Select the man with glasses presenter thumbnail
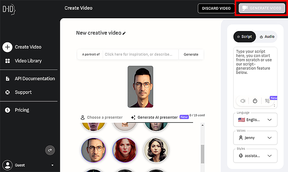 pyautogui.click(x=94, y=150)
